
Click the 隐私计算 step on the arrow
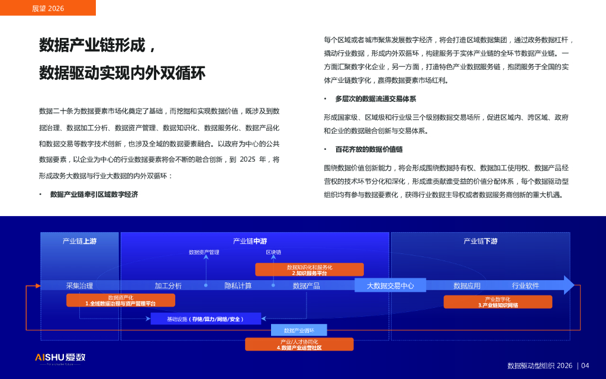coord(238,285)
